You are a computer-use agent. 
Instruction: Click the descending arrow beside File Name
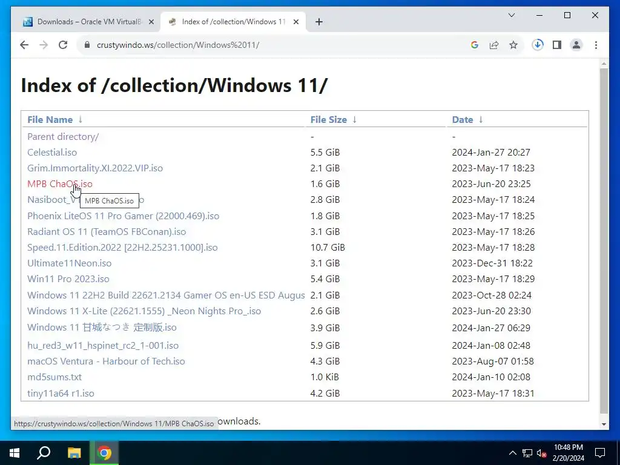(81, 120)
